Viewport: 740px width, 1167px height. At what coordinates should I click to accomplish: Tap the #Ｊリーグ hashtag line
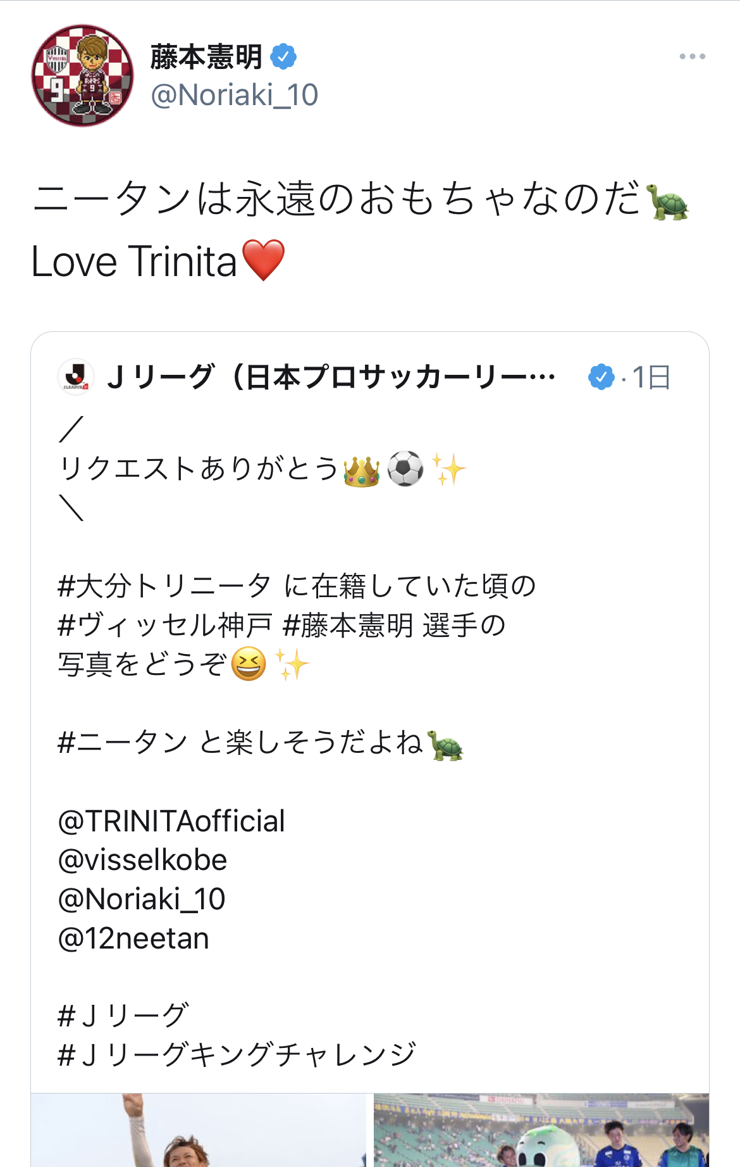click(123, 1016)
